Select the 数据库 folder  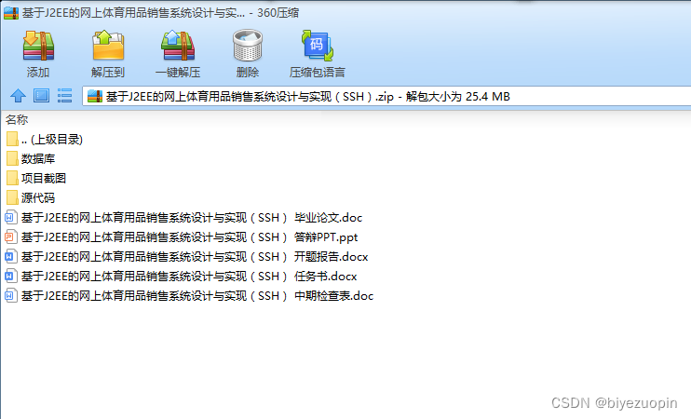pyautogui.click(x=31, y=158)
